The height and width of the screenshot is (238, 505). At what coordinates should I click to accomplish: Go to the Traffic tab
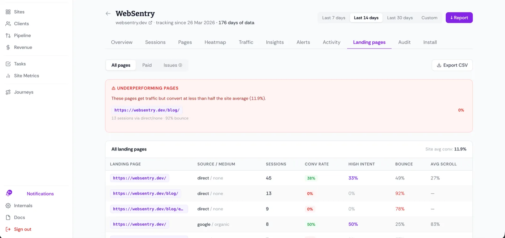[x=246, y=42]
